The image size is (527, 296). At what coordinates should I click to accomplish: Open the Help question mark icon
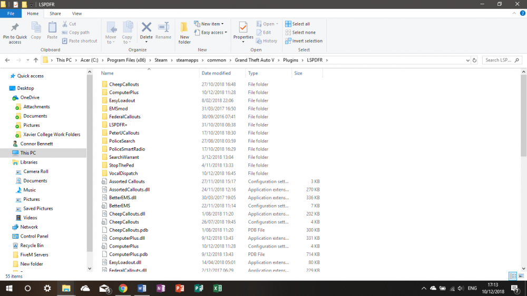point(523,14)
